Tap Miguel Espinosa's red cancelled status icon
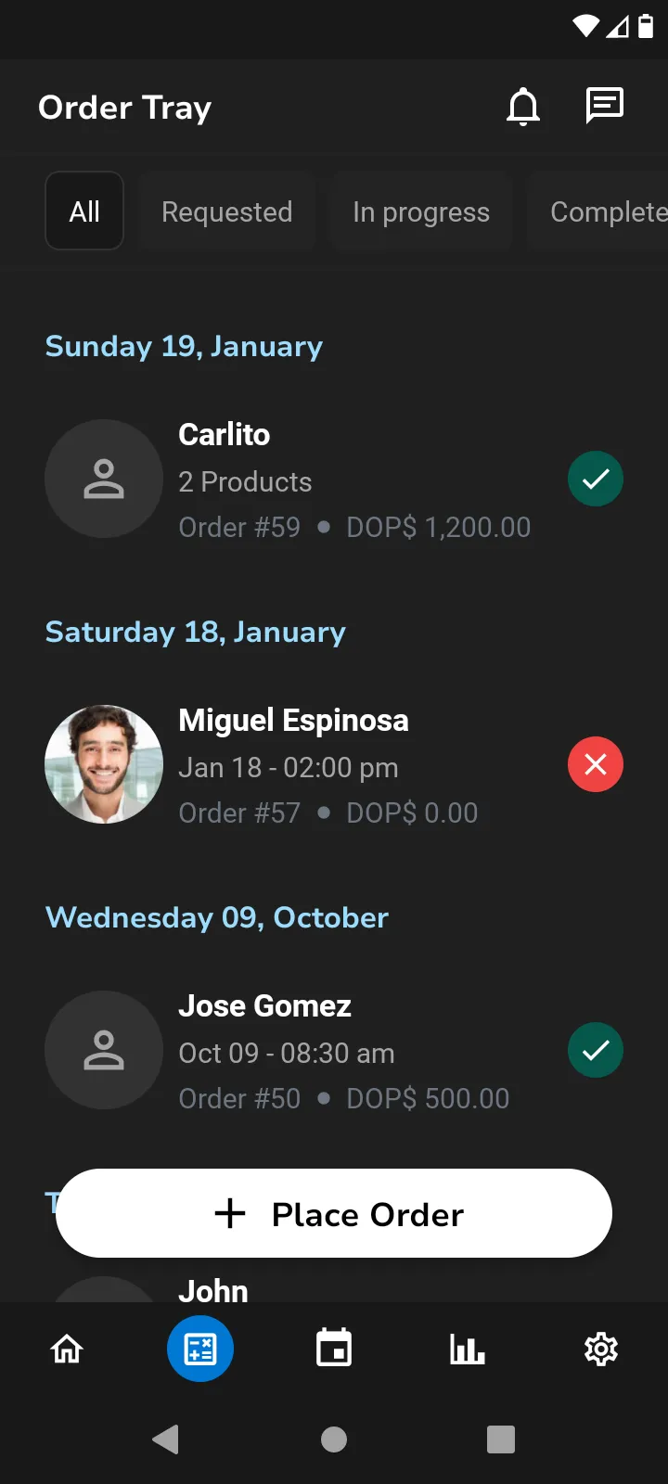Viewport: 668px width, 1484px height. coord(596,764)
